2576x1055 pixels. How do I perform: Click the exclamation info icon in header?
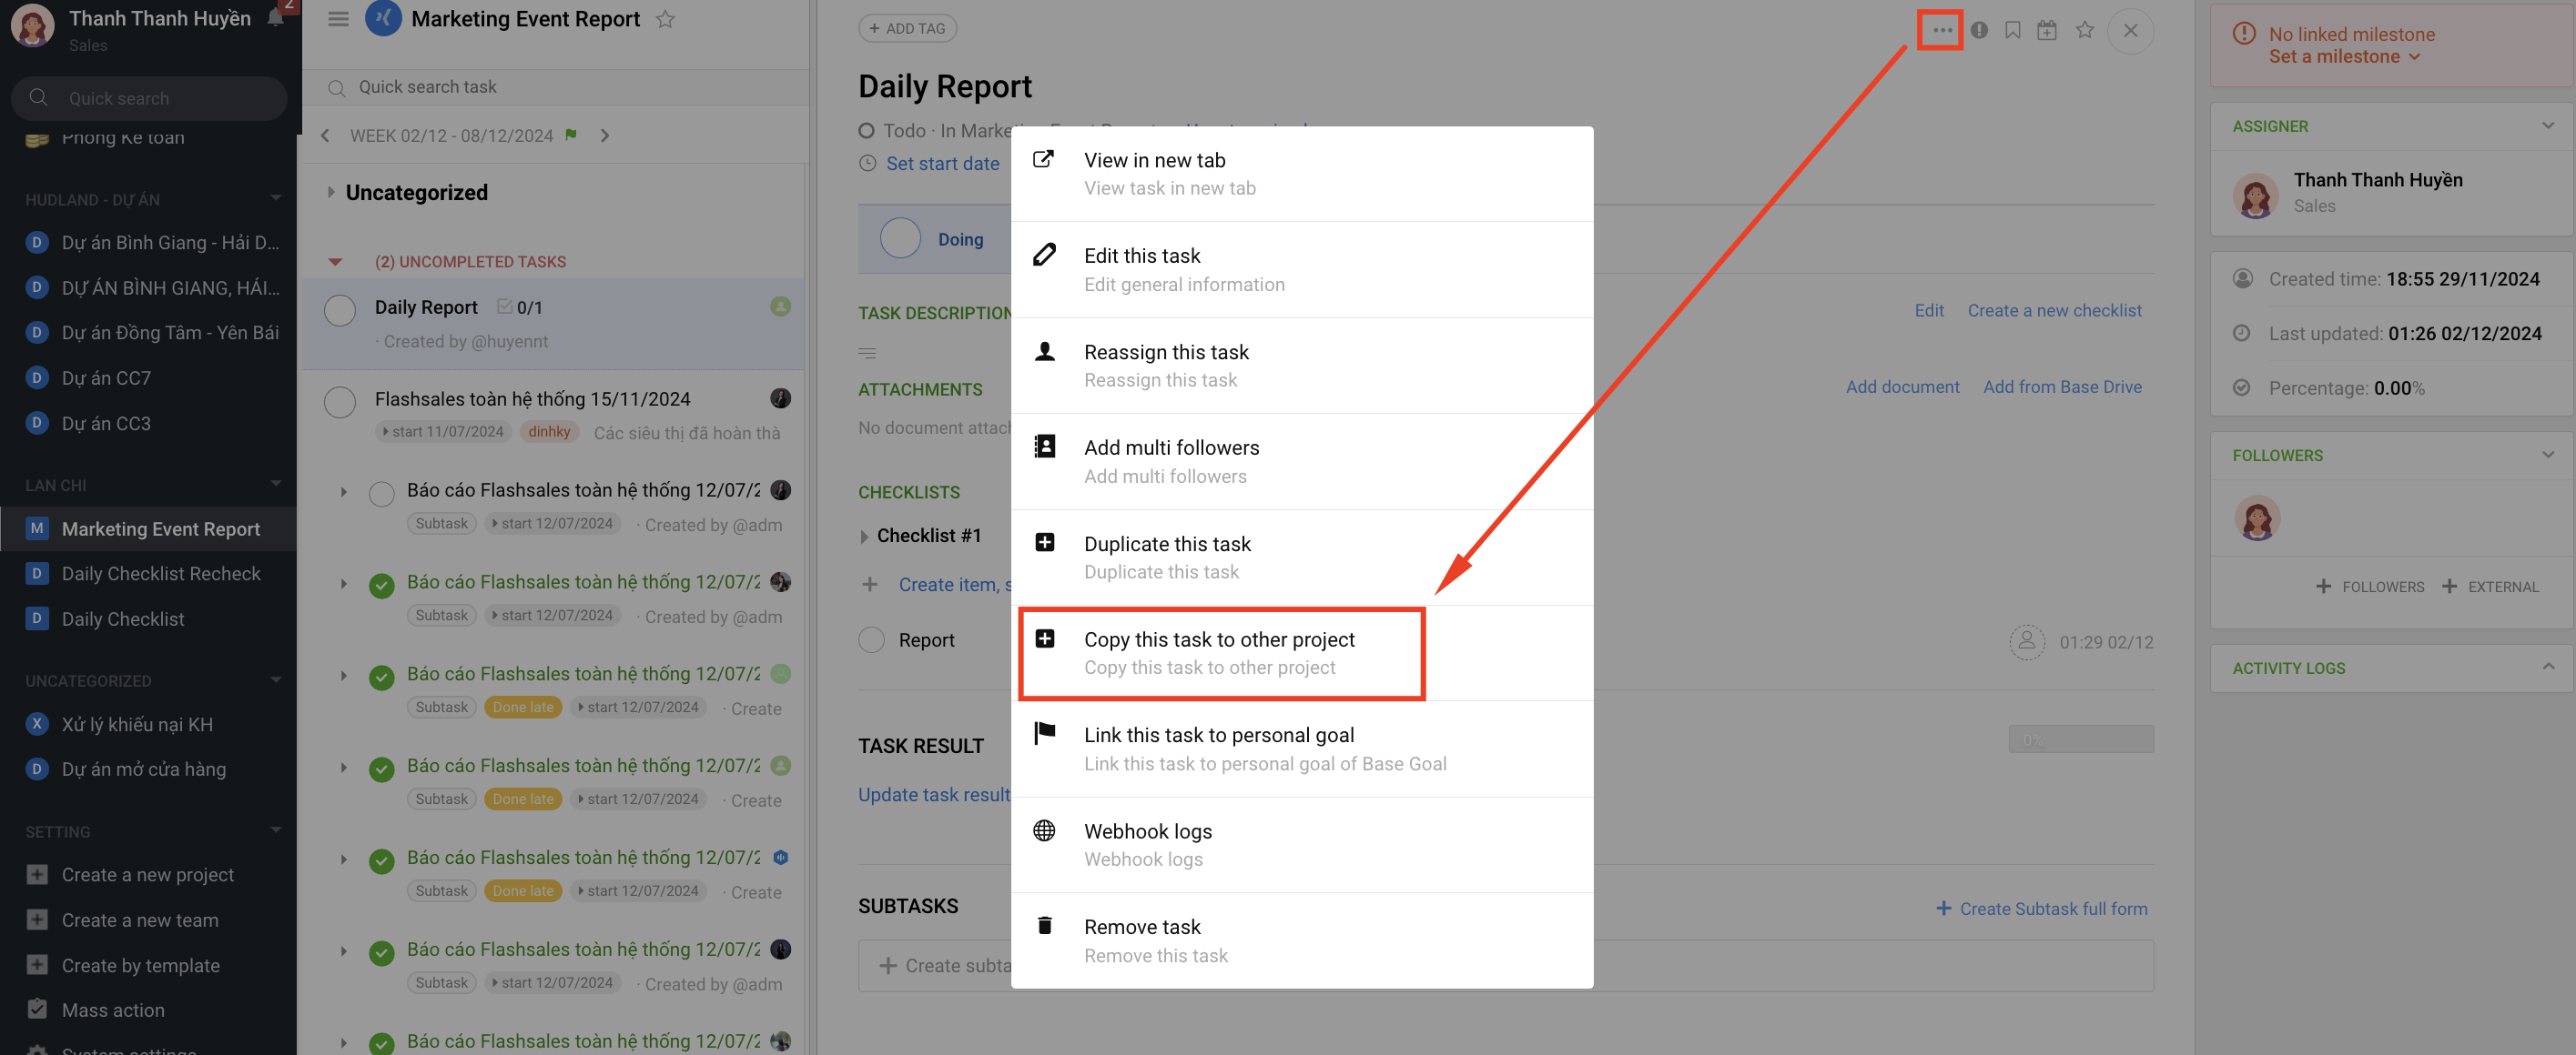click(1979, 30)
